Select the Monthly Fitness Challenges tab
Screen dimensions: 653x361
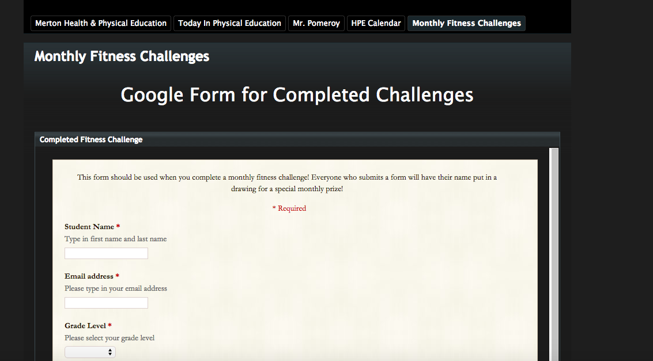[466, 23]
